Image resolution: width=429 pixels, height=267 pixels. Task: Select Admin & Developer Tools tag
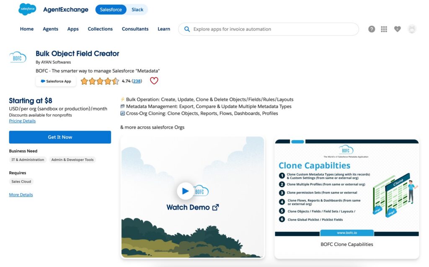tap(72, 160)
